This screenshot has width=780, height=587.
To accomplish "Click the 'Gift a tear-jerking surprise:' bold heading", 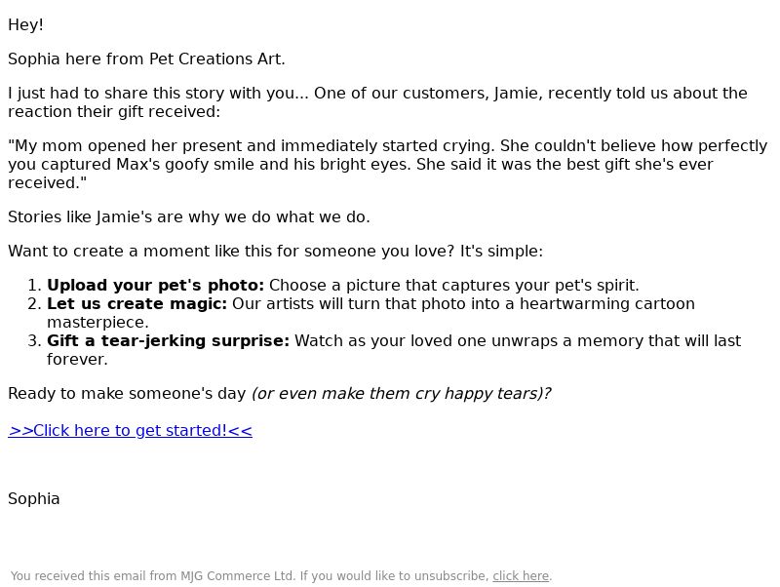I will [168, 340].
